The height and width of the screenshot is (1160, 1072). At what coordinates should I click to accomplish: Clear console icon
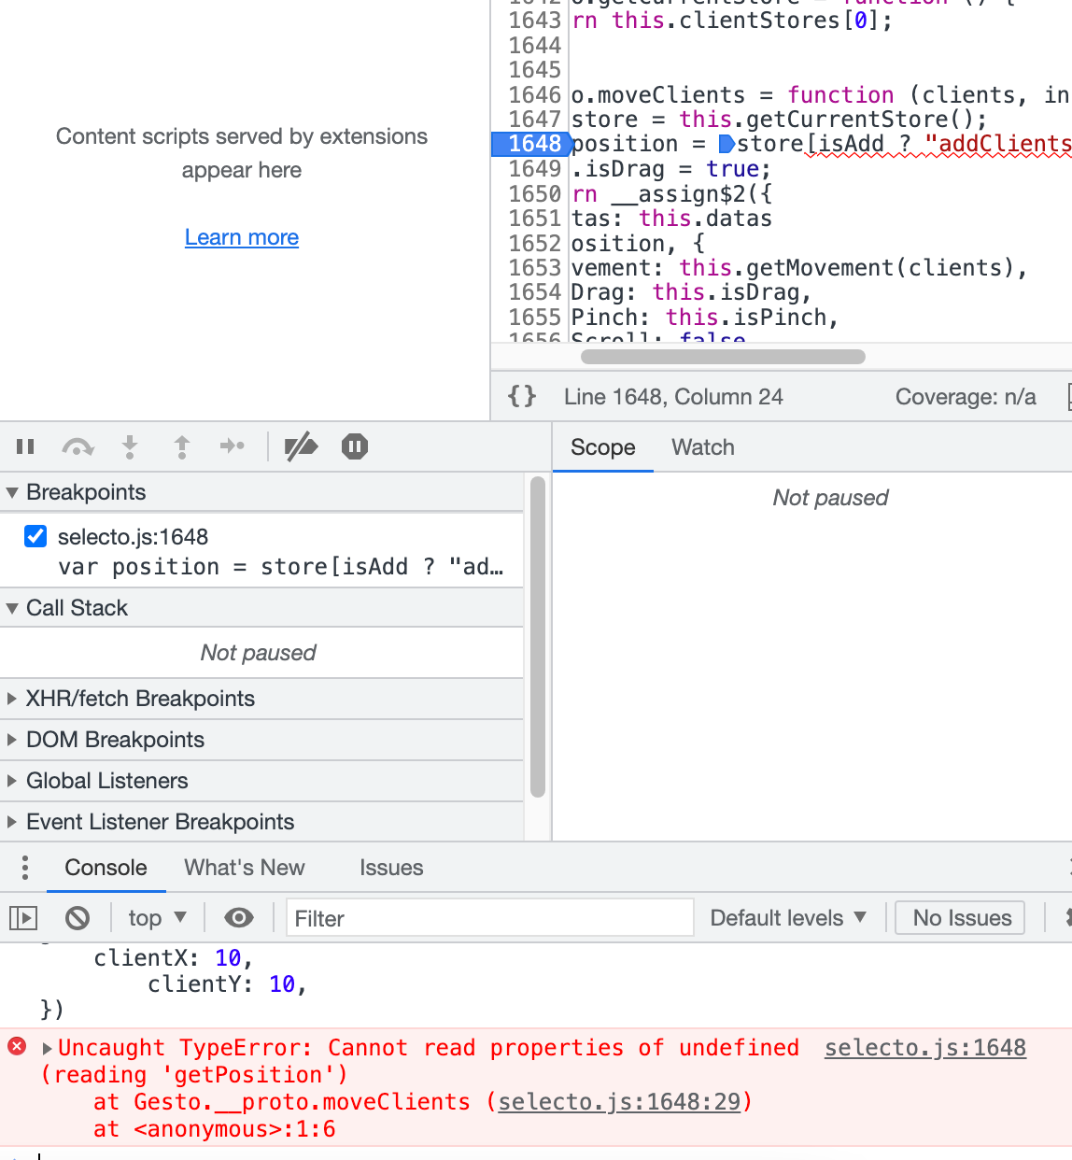pos(78,919)
